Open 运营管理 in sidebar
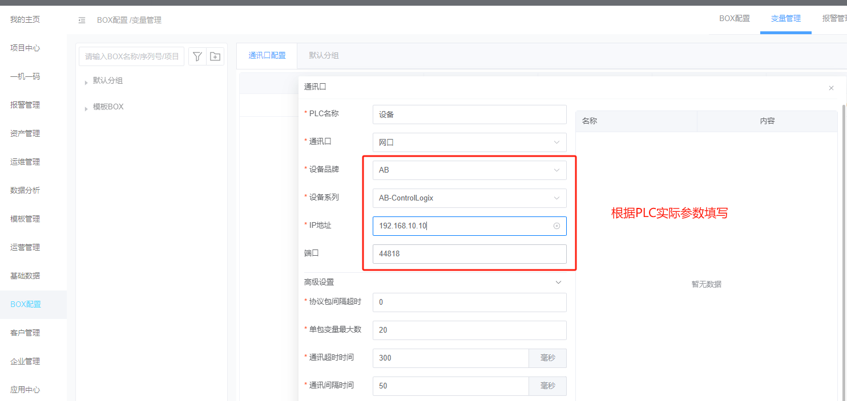Image resolution: width=847 pixels, height=401 pixels. point(25,247)
